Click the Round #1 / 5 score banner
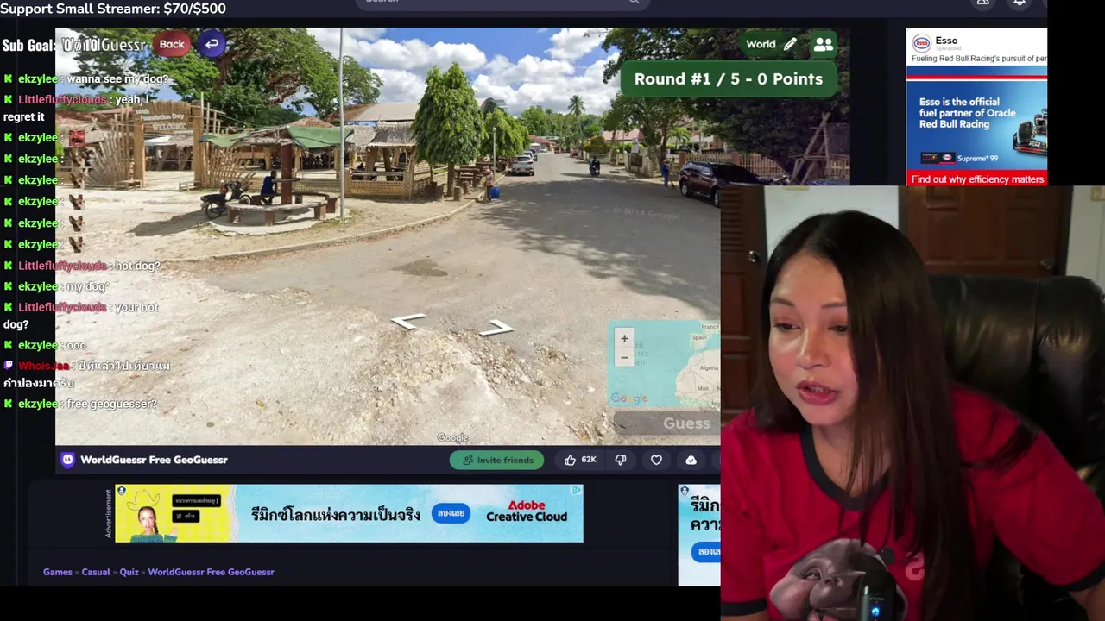1105x621 pixels. pyautogui.click(x=729, y=78)
